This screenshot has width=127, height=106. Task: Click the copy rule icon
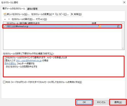point(57,14)
